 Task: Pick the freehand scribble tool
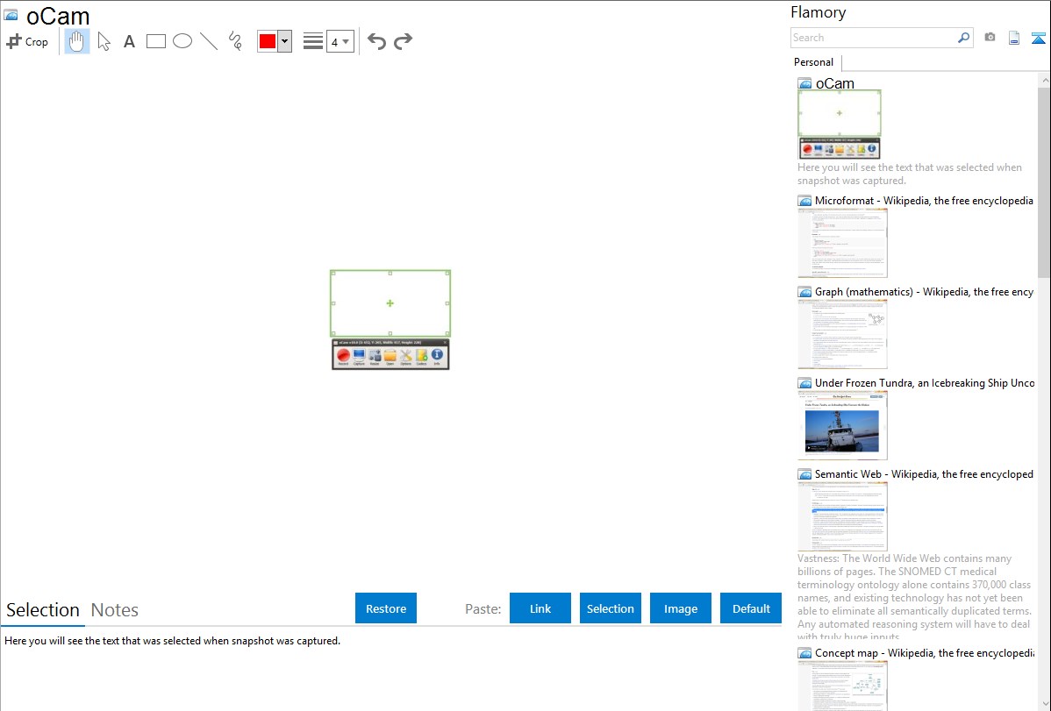235,41
